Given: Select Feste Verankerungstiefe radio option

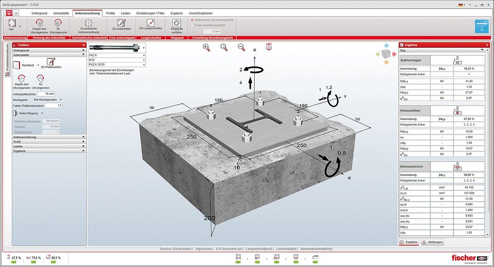Looking at the screenshot, I should [193, 25].
